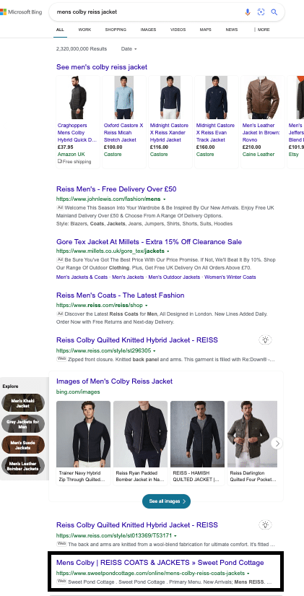Explore Grey Jackets for Men suggestion
The image size is (304, 596).
click(x=23, y=424)
